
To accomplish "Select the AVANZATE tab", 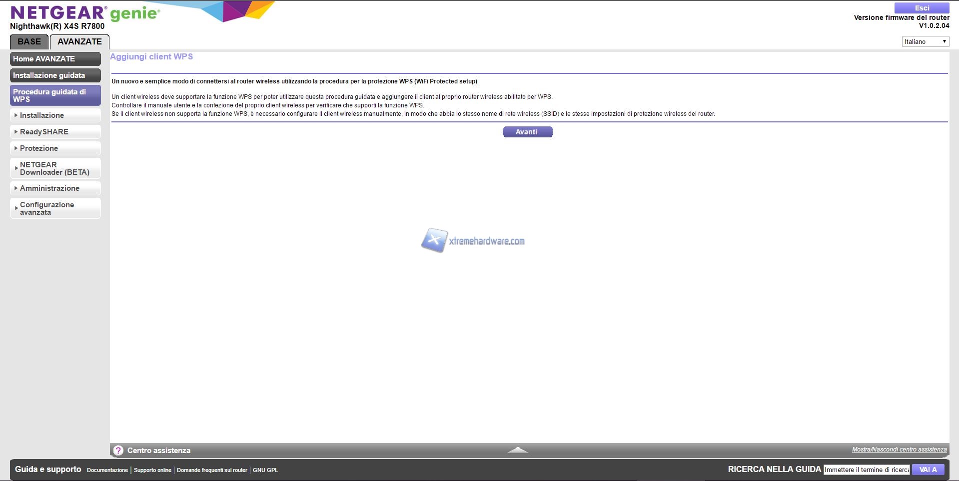I will [79, 42].
